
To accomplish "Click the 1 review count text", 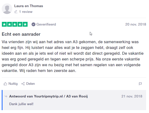I will [x=26, y=12].
